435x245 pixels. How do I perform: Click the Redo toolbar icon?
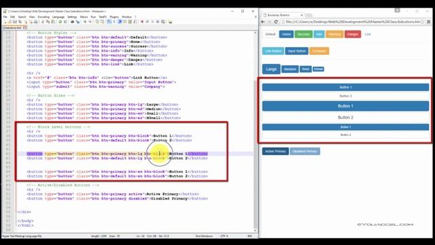point(65,22)
